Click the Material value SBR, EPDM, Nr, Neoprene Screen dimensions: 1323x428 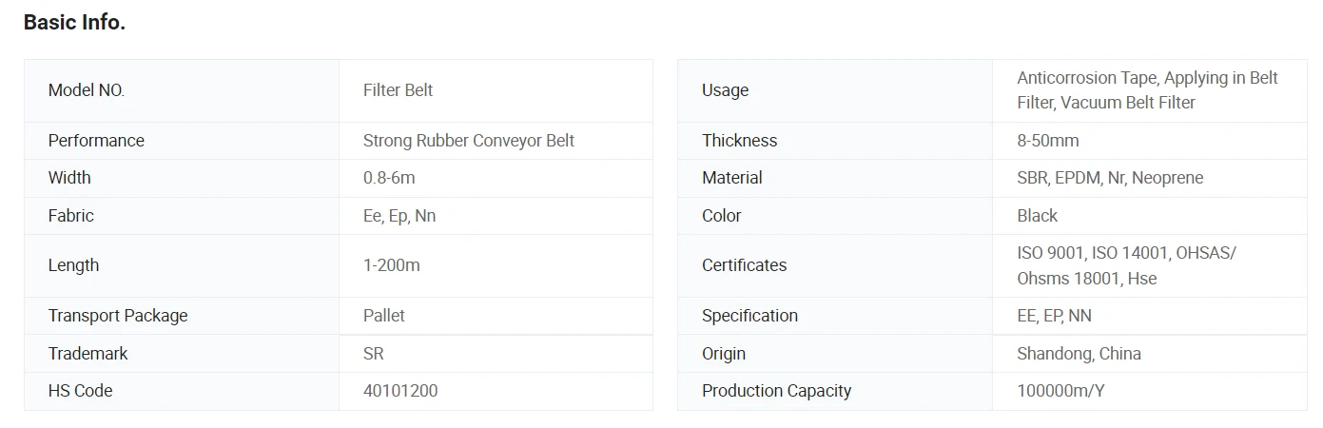[x=1110, y=178]
